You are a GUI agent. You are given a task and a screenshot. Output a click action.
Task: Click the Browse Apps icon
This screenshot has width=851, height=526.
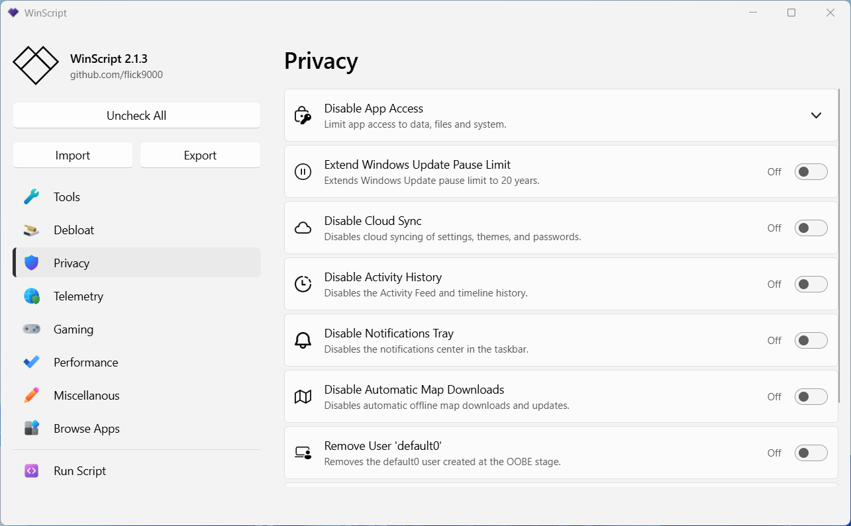[31, 429]
